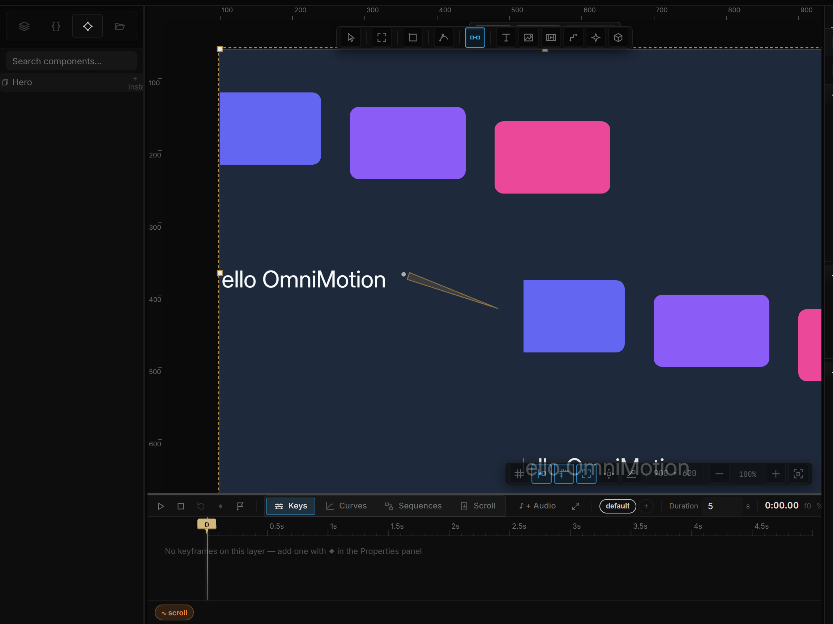This screenshot has height=624, width=833.
Task: Select the sparkle effects tool
Action: (x=596, y=38)
